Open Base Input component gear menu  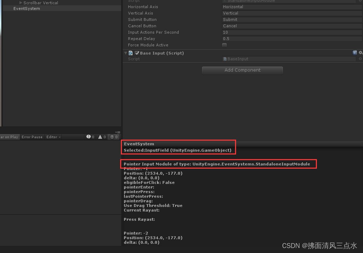coord(361,53)
